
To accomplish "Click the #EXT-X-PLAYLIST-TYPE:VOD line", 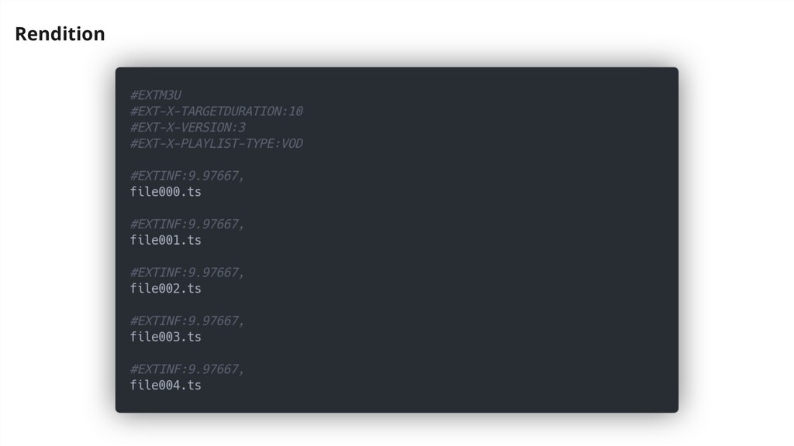I will 216,143.
